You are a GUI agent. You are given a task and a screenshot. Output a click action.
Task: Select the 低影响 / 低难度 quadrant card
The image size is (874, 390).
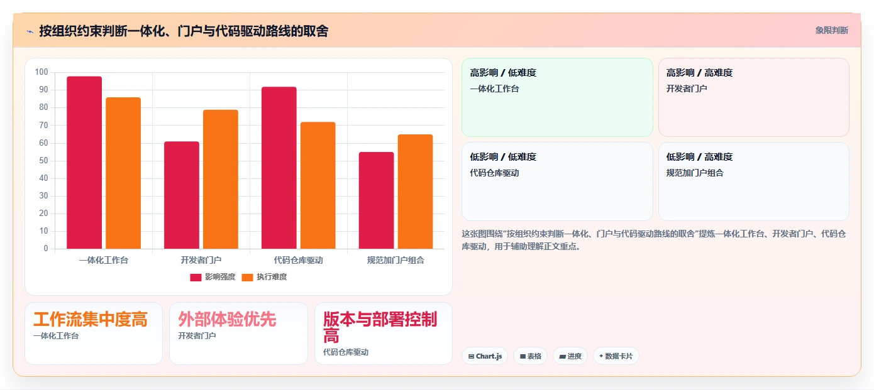pyautogui.click(x=557, y=181)
